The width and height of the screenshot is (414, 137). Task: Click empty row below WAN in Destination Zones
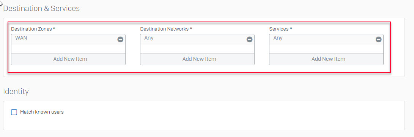pyautogui.click(x=68, y=49)
